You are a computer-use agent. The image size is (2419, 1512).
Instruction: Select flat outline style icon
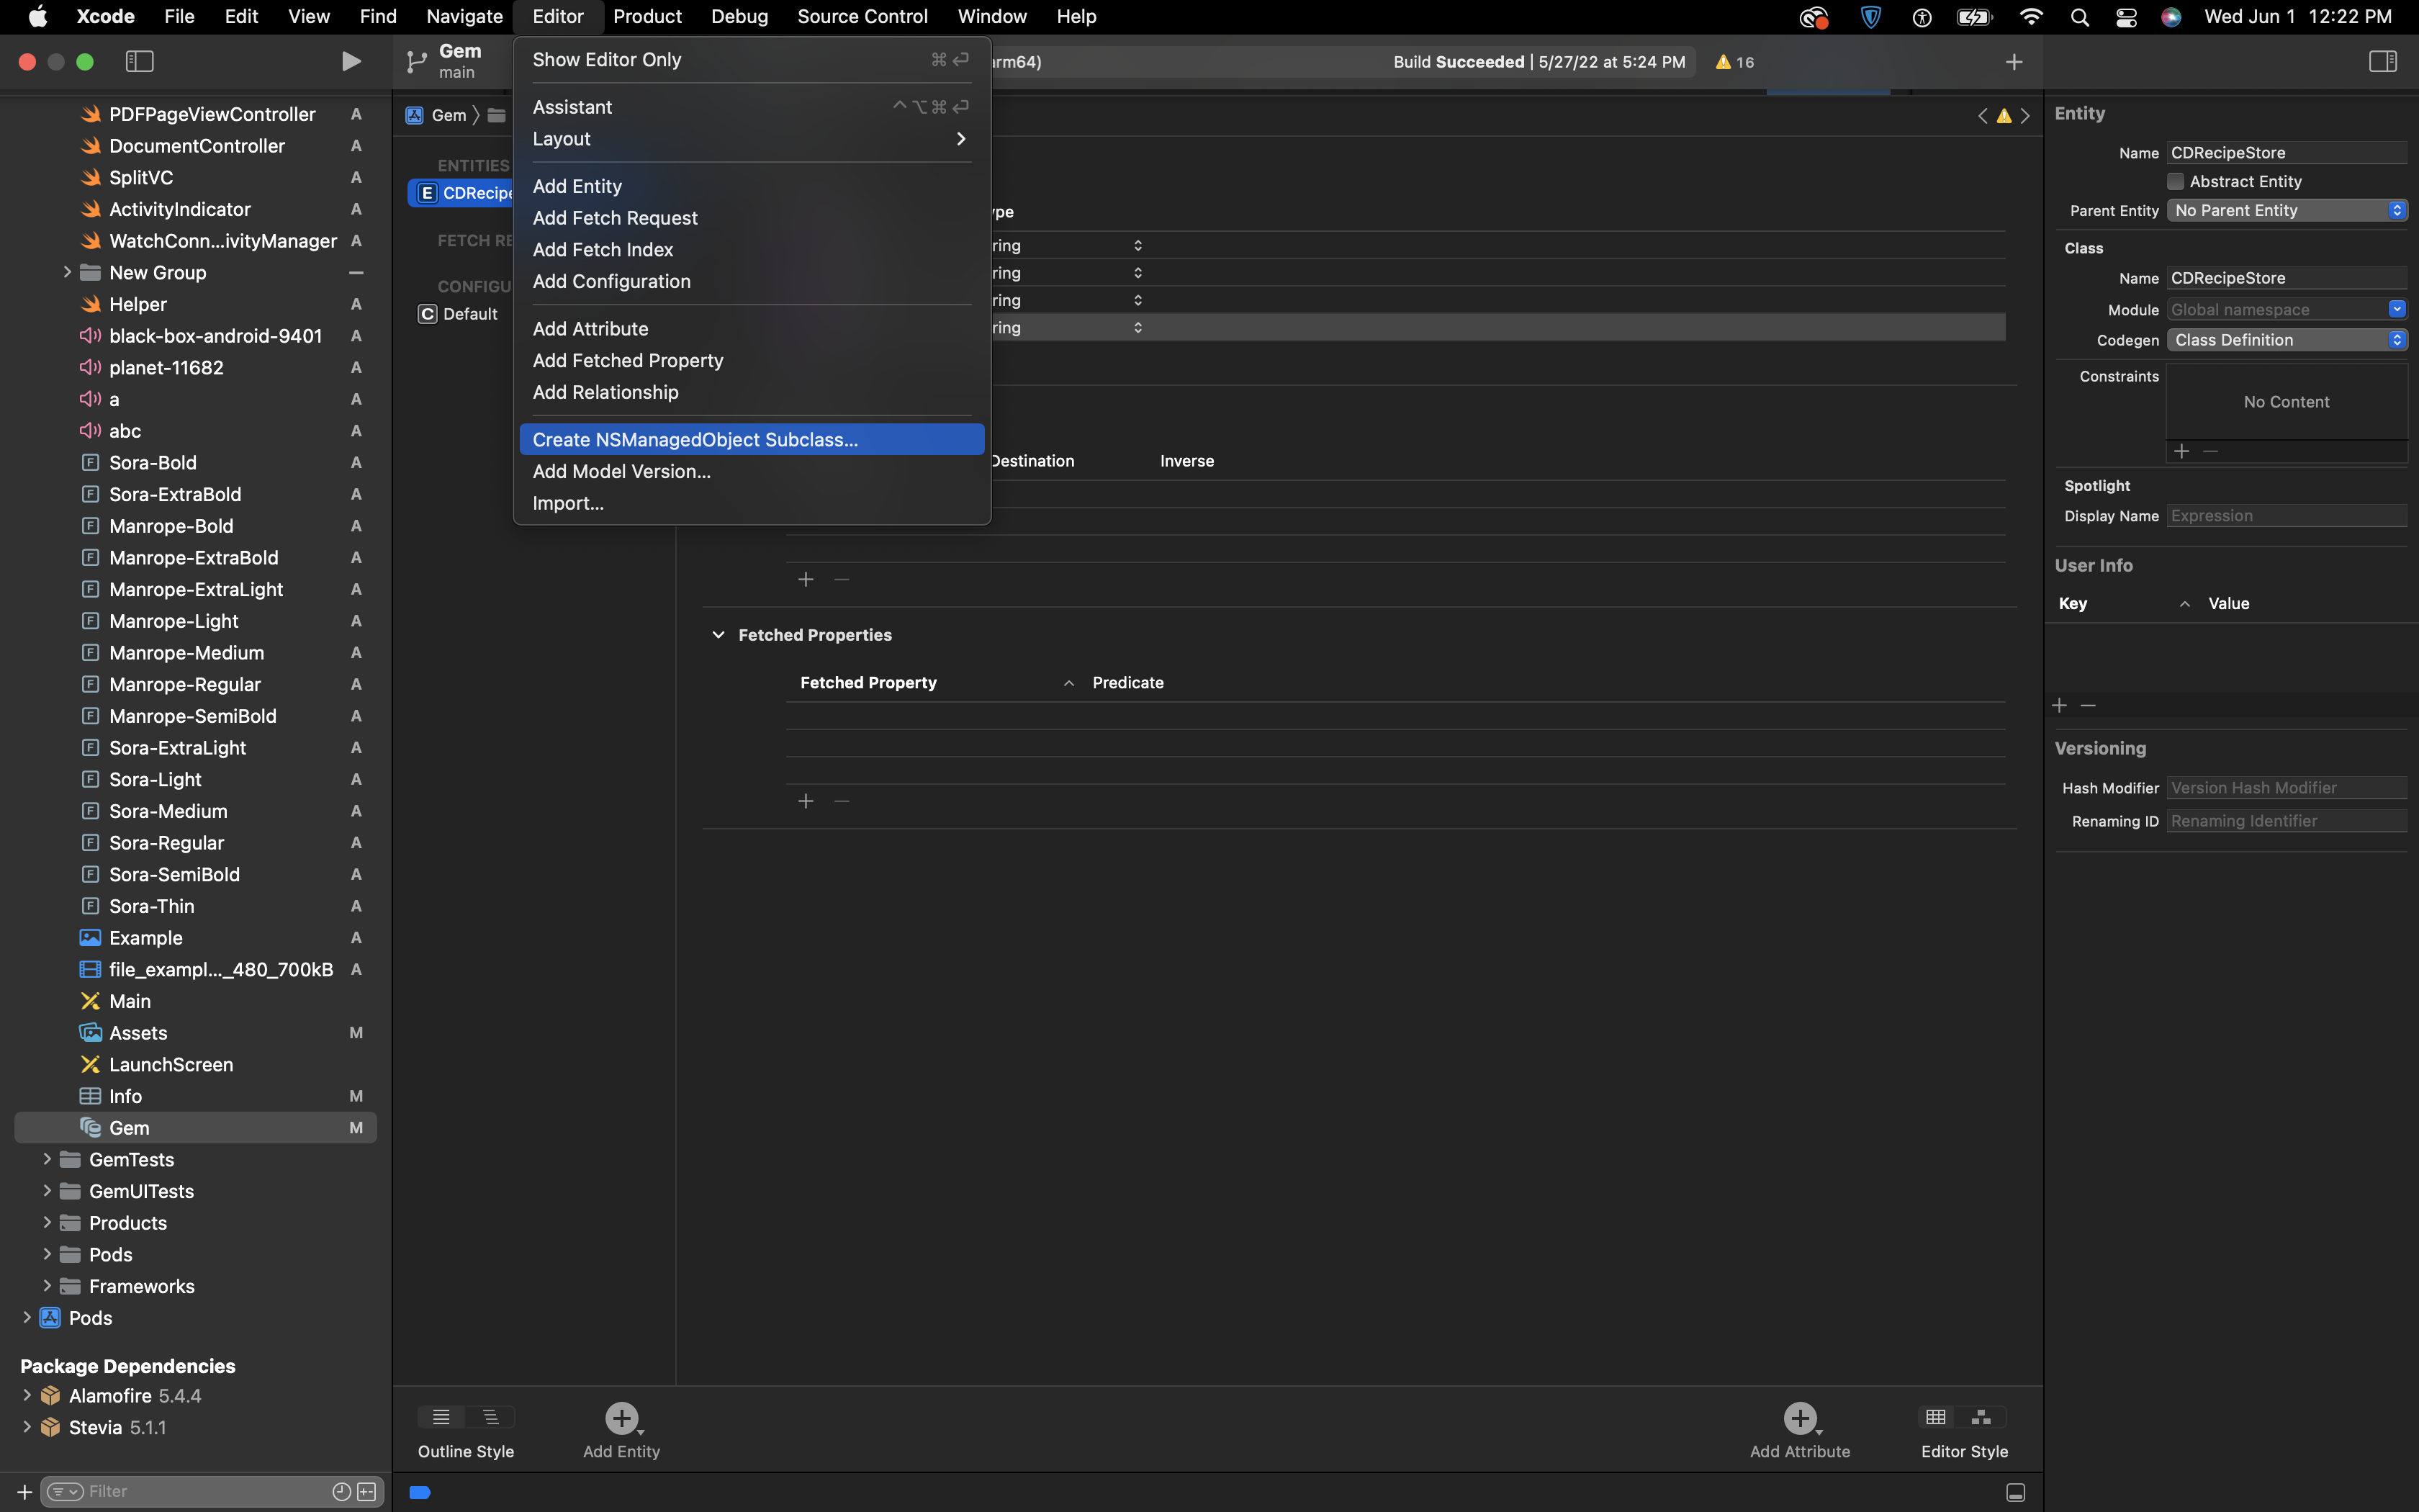click(441, 1417)
